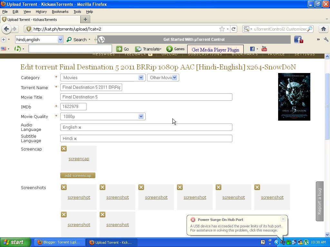Select the Upload Torrent - KickassTorrents tab
Viewport: 330px width, 247px height.
[40, 20]
